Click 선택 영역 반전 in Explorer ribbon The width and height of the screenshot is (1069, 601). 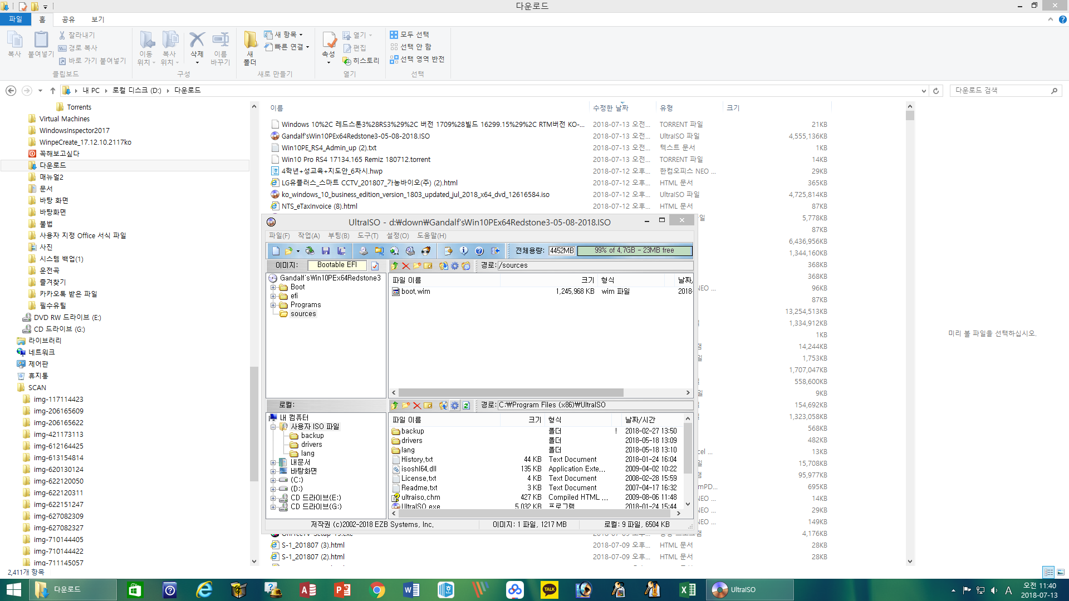417,59
